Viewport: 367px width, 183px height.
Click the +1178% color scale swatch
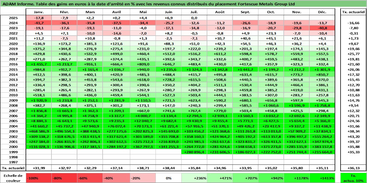[297, 178]
